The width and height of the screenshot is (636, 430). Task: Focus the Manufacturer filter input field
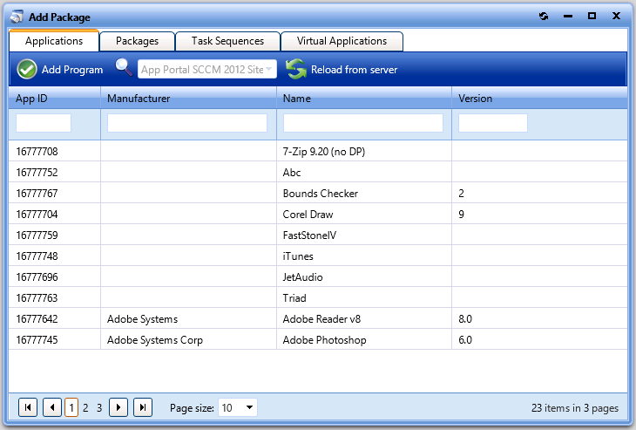(x=186, y=123)
